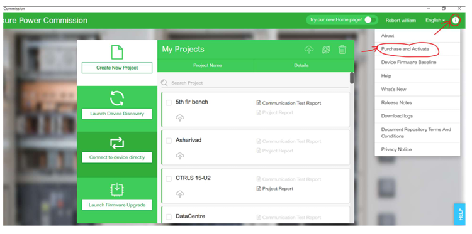This screenshot has width=472, height=234.
Task: Click the trash delete icon in My Projects header
Action: (342, 50)
